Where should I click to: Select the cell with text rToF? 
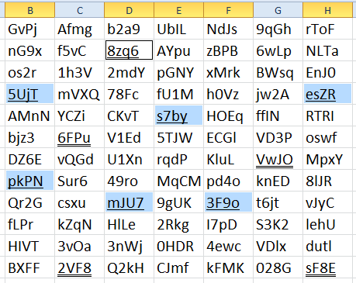tap(327, 29)
